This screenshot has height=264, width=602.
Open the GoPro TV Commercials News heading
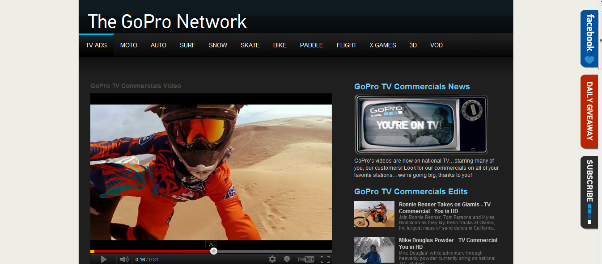tap(412, 87)
